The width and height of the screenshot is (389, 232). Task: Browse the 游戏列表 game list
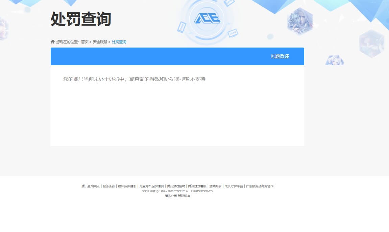click(215, 186)
